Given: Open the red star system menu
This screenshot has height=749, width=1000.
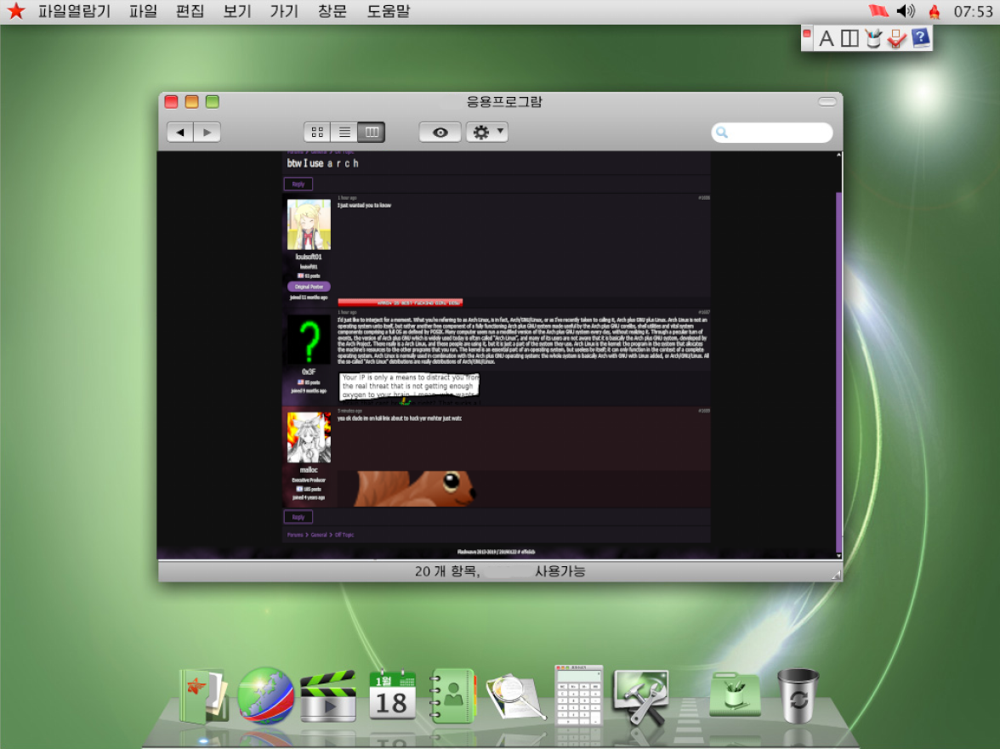Looking at the screenshot, I should point(15,11).
